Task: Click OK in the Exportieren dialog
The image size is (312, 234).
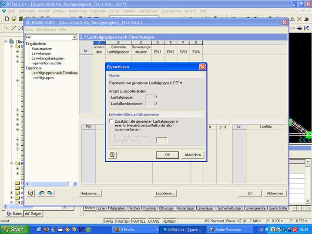Action: point(168,155)
